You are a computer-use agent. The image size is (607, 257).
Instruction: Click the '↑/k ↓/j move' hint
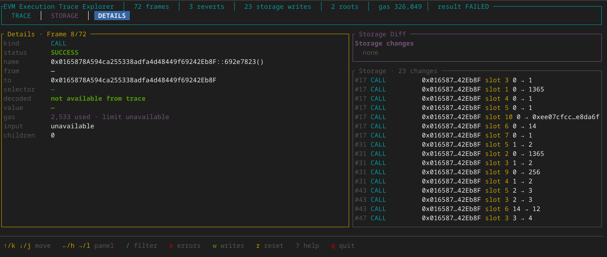click(x=27, y=246)
